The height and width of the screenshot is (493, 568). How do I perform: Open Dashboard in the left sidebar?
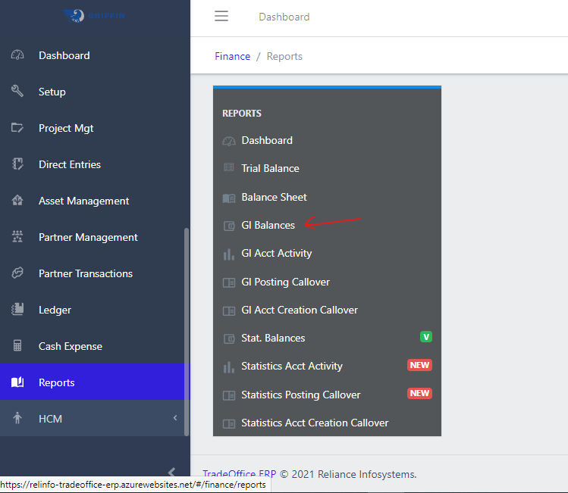click(95, 55)
